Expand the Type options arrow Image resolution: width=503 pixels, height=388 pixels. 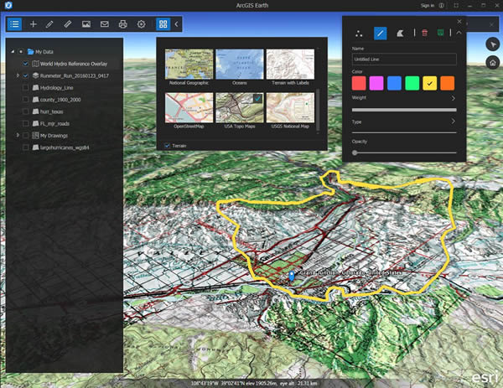[454, 122]
